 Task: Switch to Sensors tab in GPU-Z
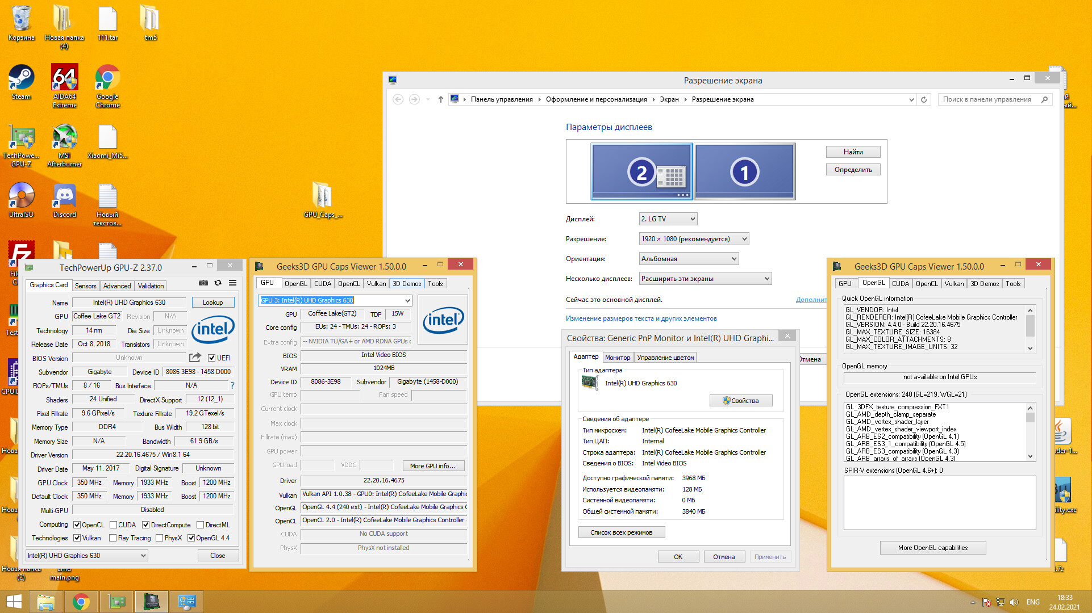tap(85, 286)
